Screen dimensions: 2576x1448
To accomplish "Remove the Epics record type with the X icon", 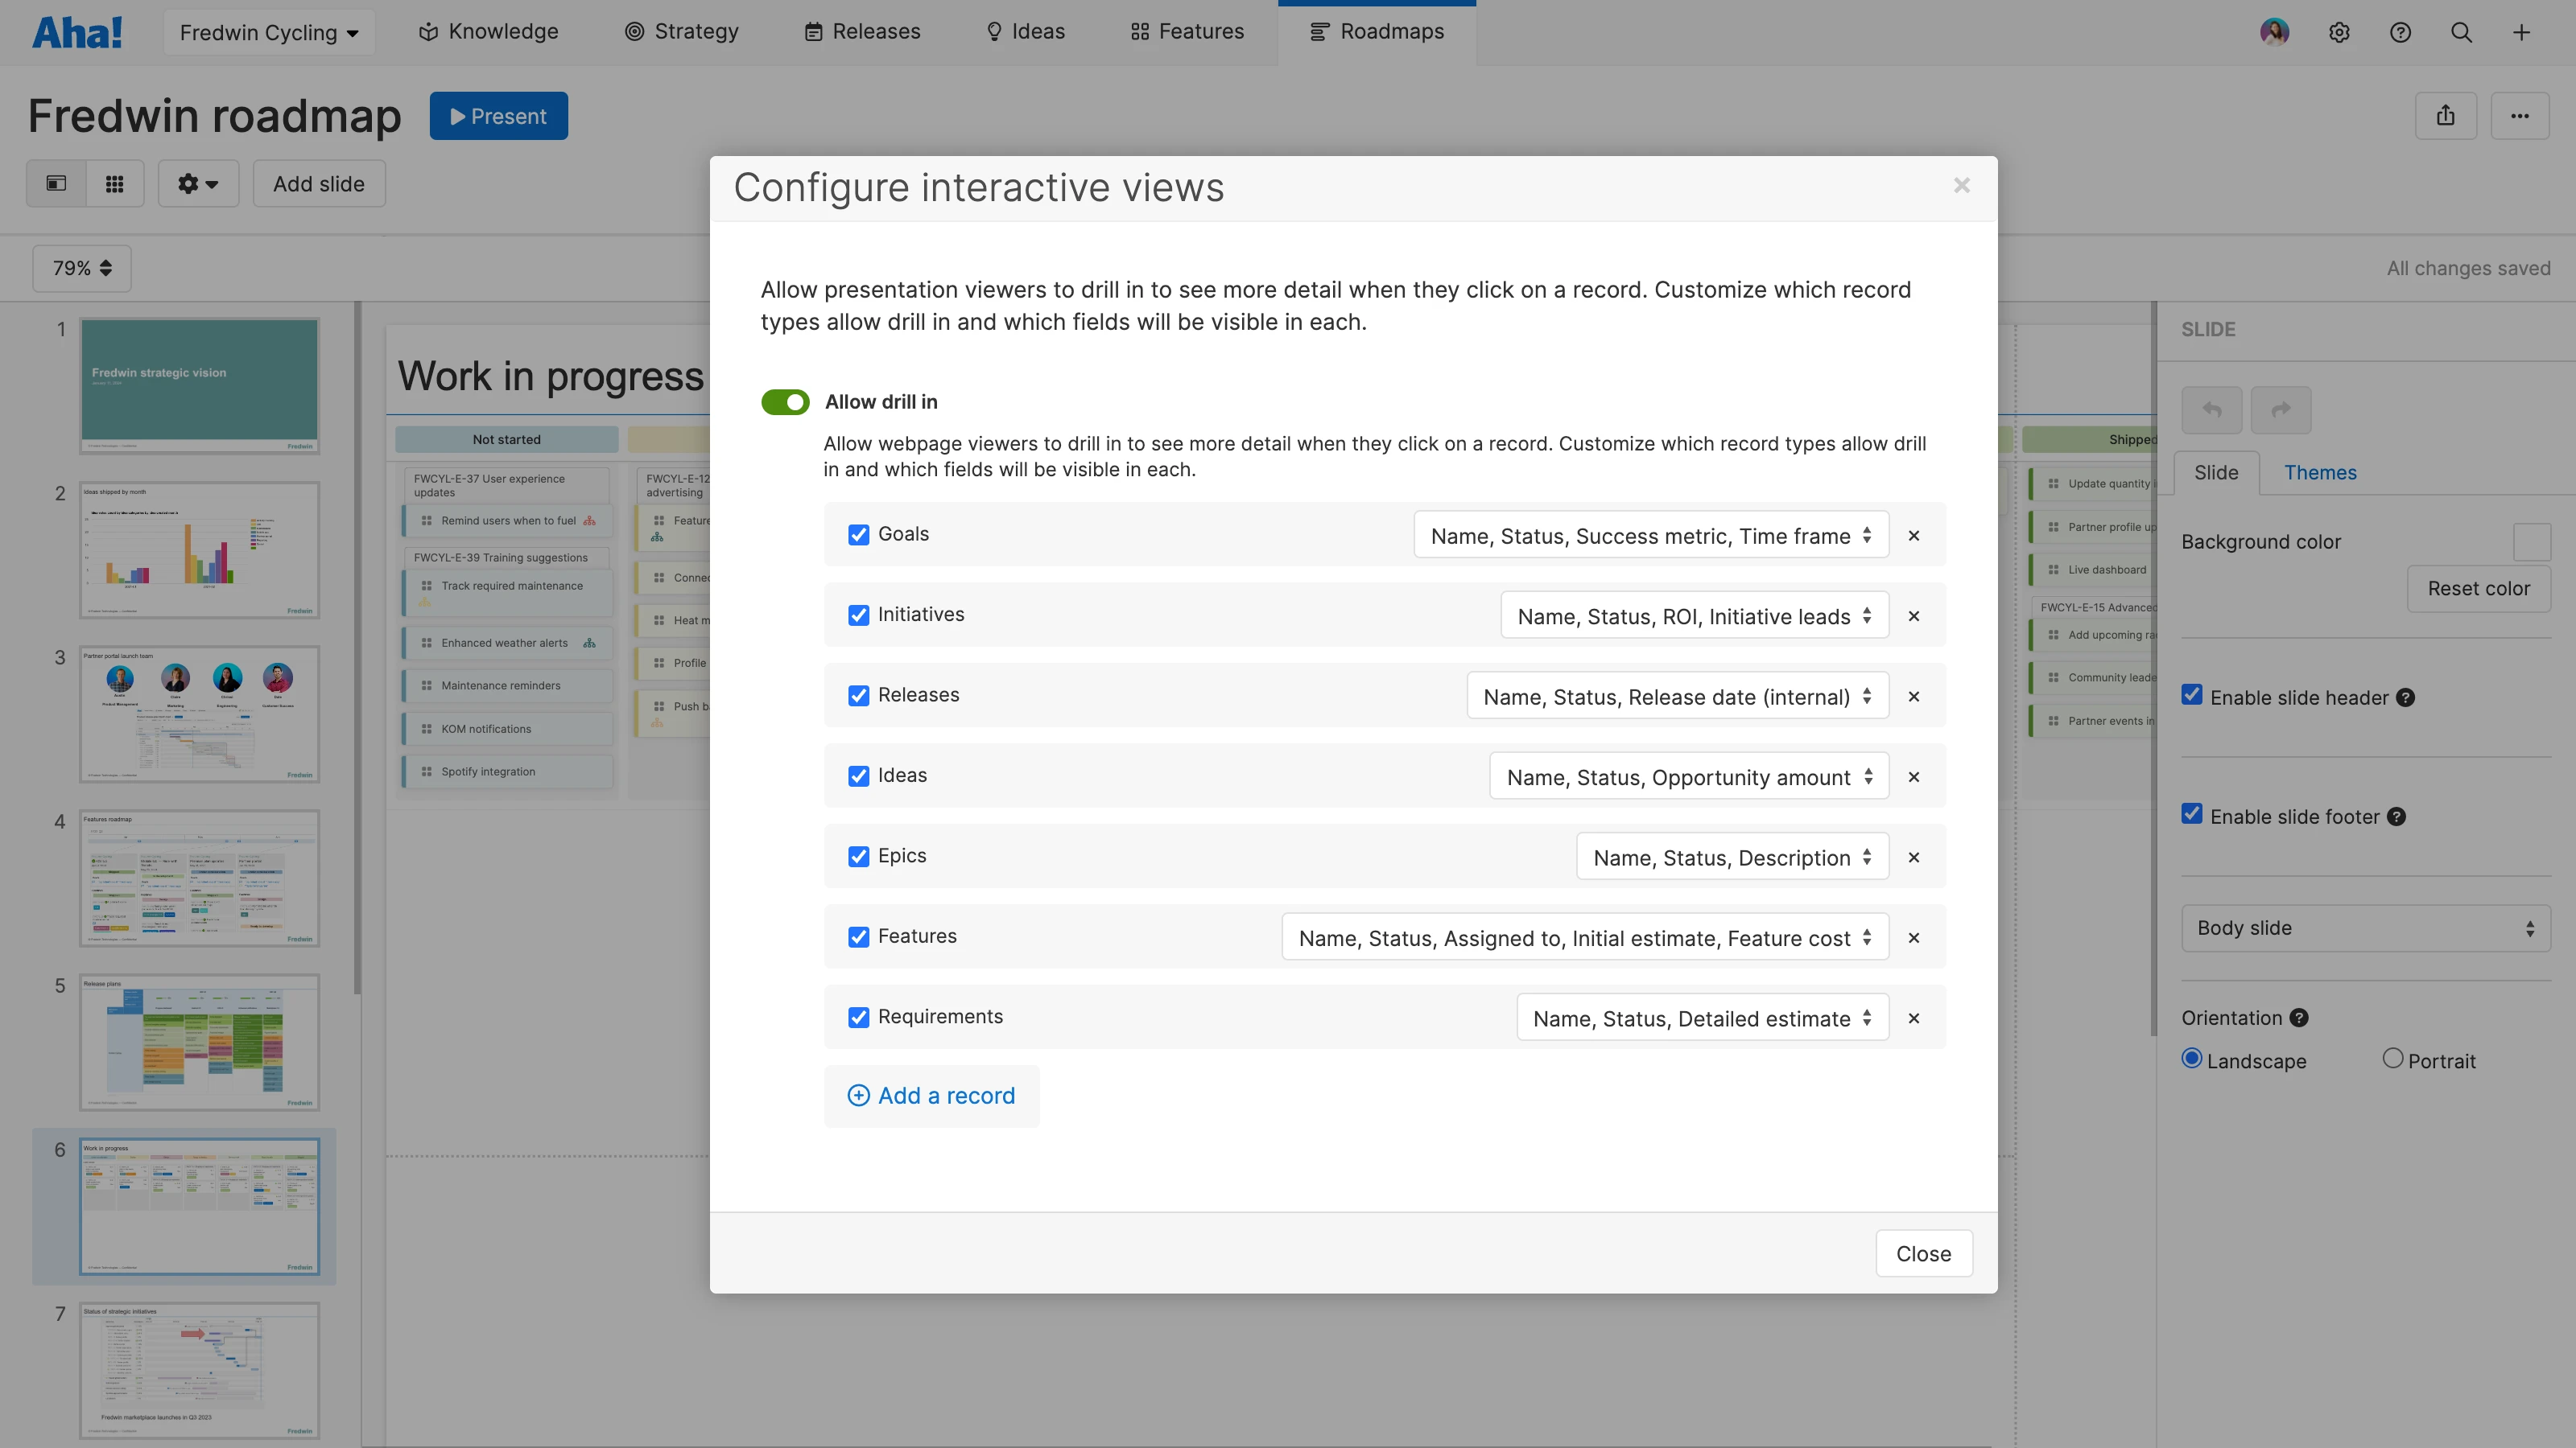I will tap(1914, 858).
